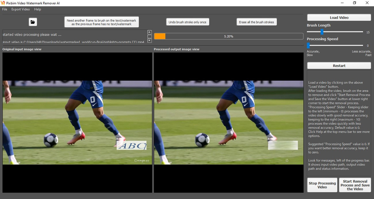Click the Brush Length label
374x199 pixels.
(318, 25)
